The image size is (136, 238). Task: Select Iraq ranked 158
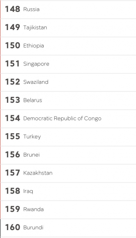pos(68,191)
